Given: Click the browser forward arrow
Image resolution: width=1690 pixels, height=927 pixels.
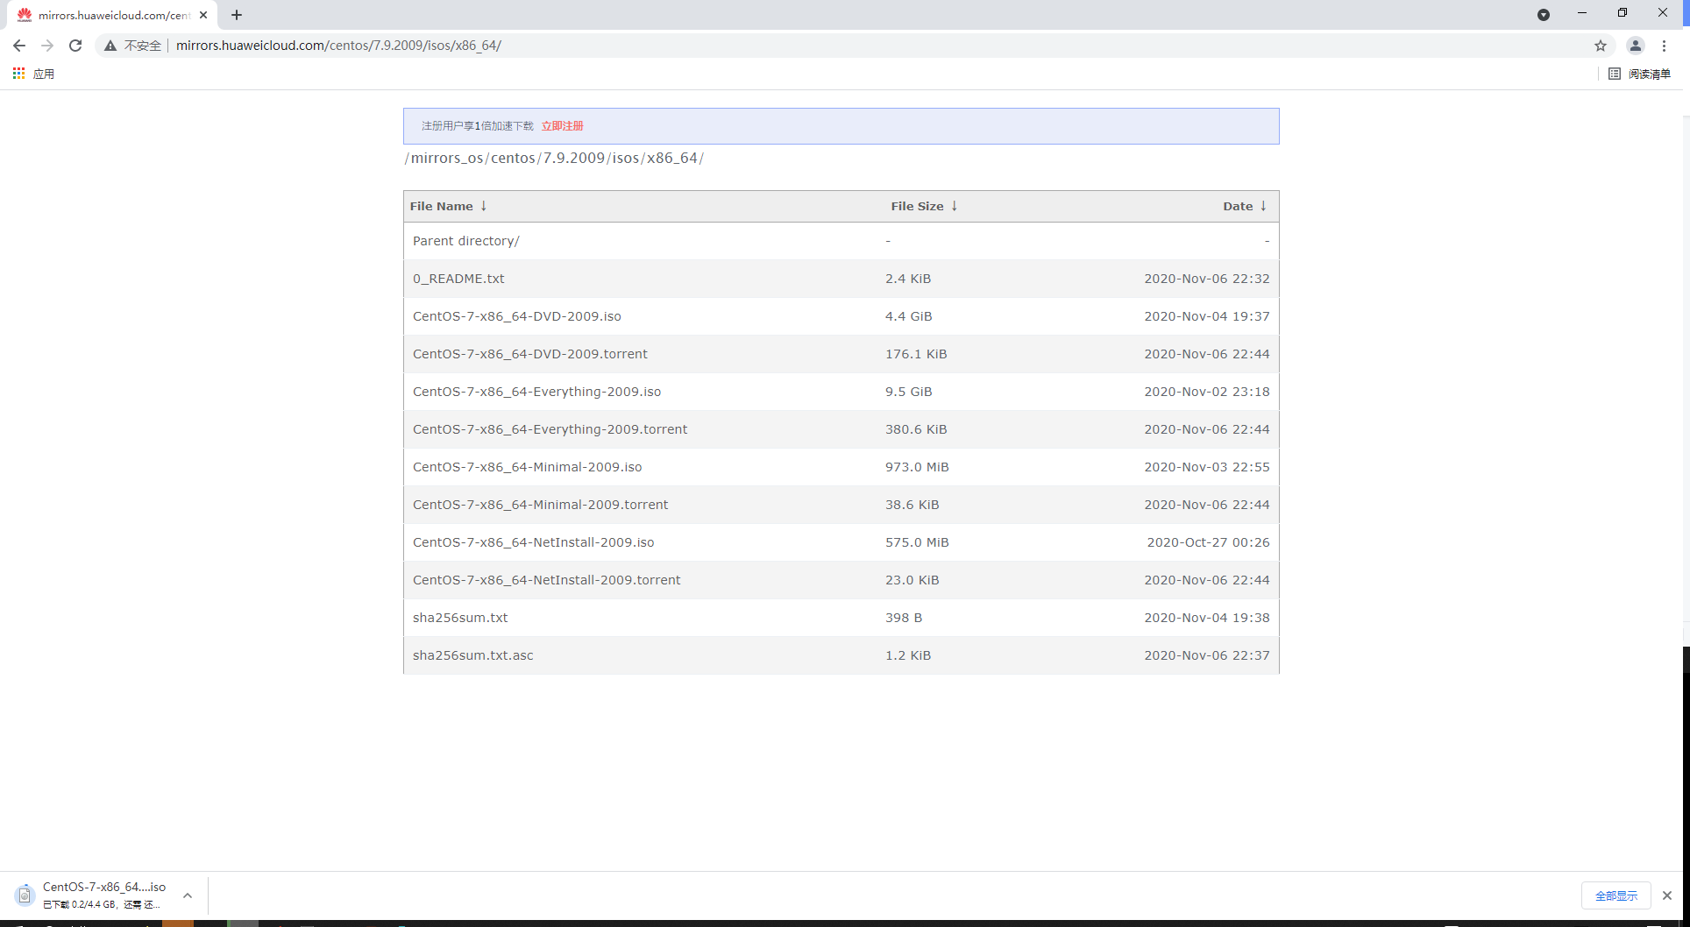Looking at the screenshot, I should click(x=47, y=46).
